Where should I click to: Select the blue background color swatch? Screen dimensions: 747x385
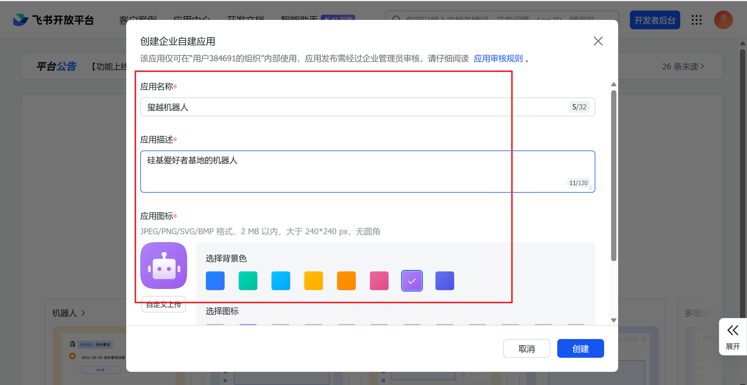(x=215, y=281)
